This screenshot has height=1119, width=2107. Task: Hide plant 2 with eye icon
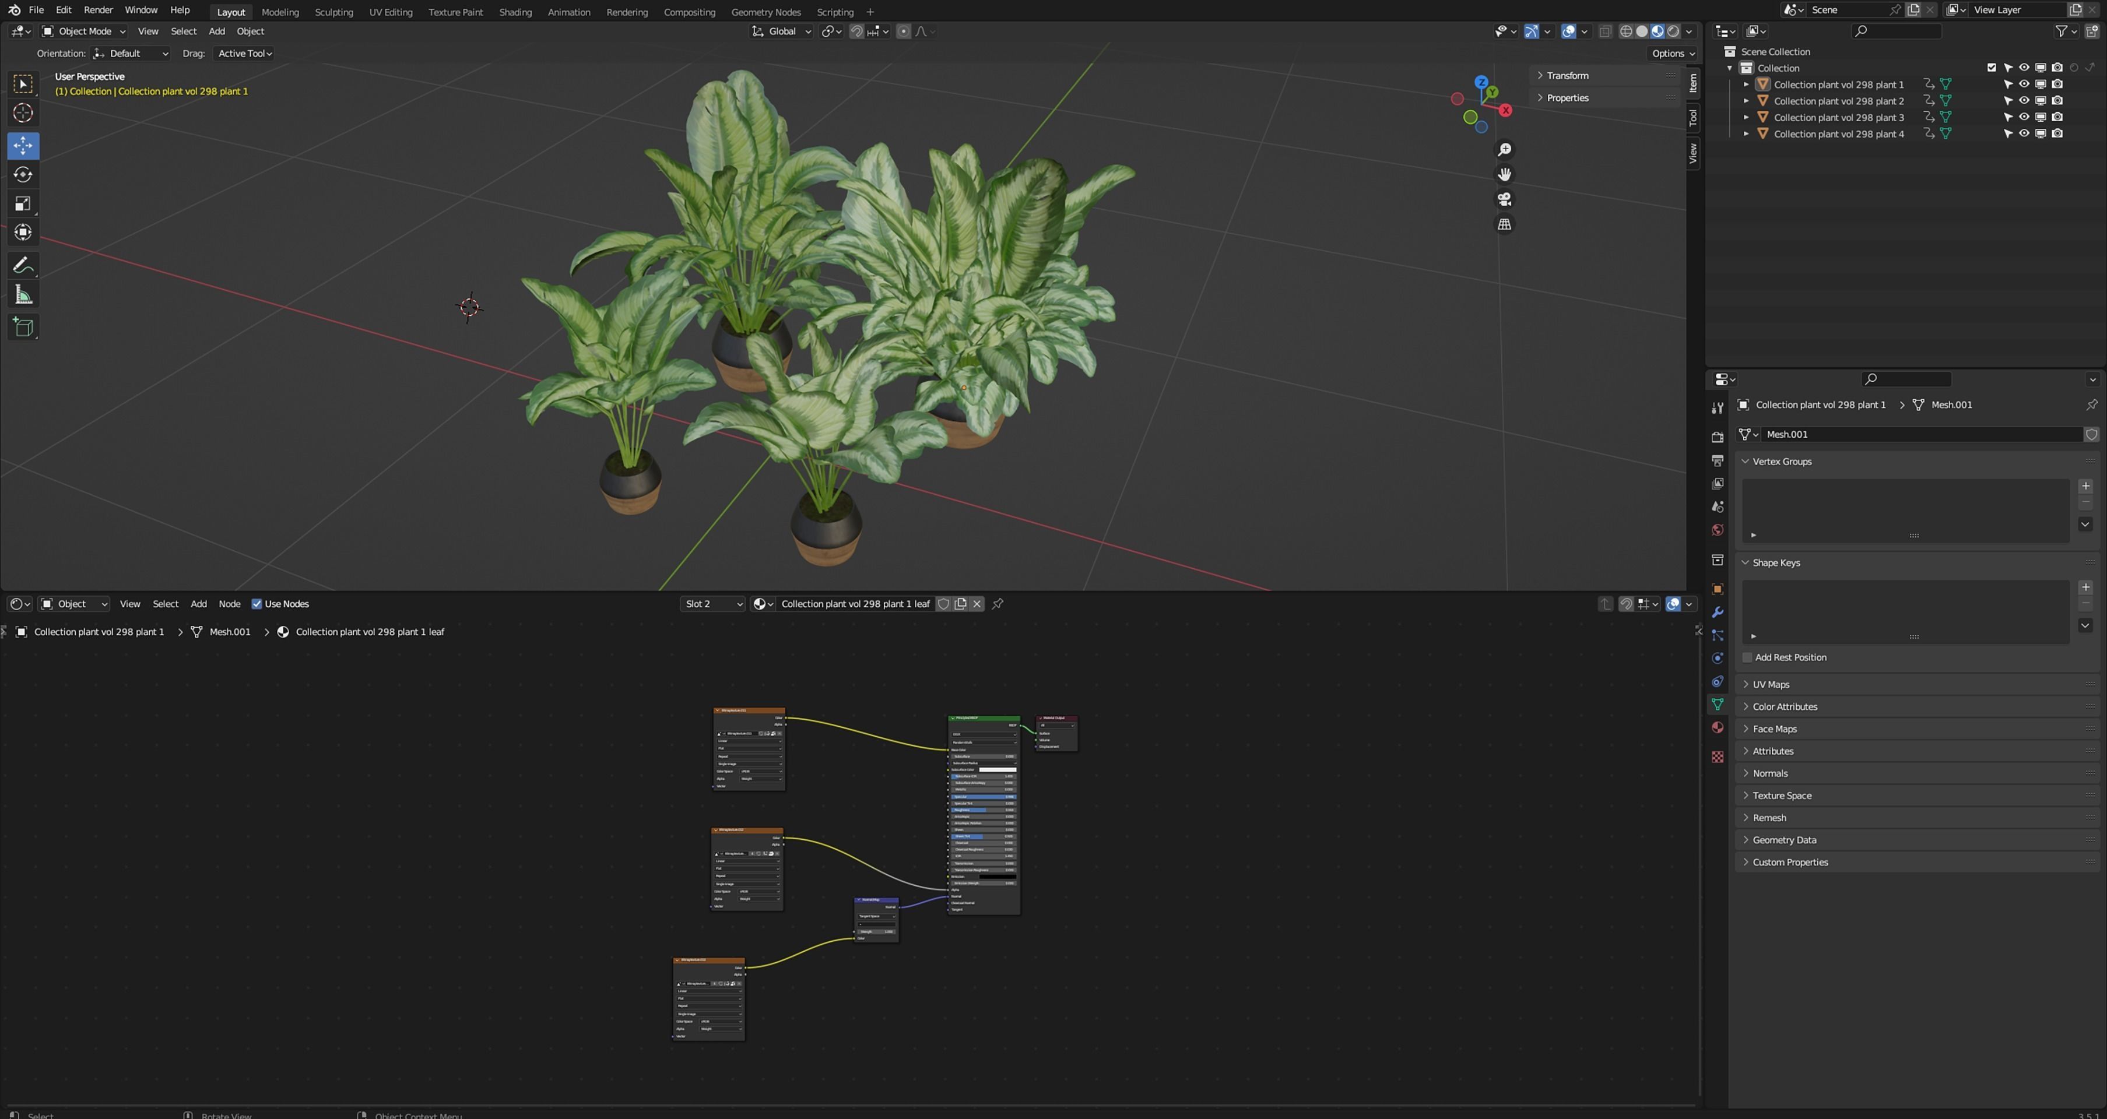2024,101
